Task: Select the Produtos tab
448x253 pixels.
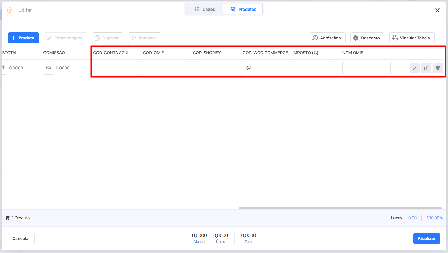Action: tap(243, 9)
